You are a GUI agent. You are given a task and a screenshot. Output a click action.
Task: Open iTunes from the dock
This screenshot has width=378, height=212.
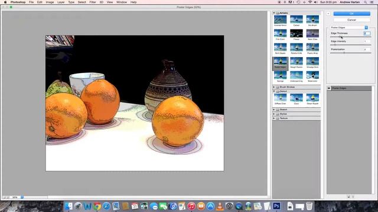point(191,206)
